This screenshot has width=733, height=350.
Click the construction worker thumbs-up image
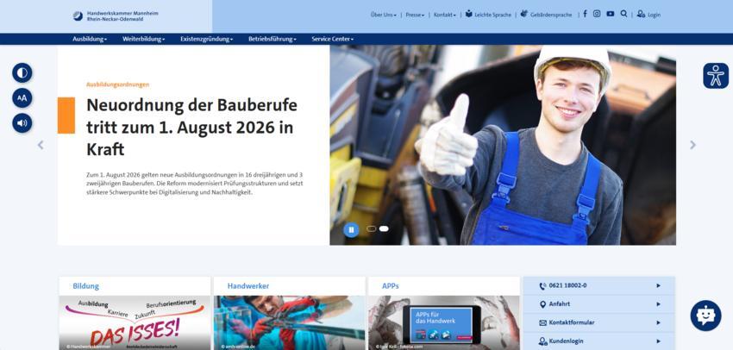(503, 145)
